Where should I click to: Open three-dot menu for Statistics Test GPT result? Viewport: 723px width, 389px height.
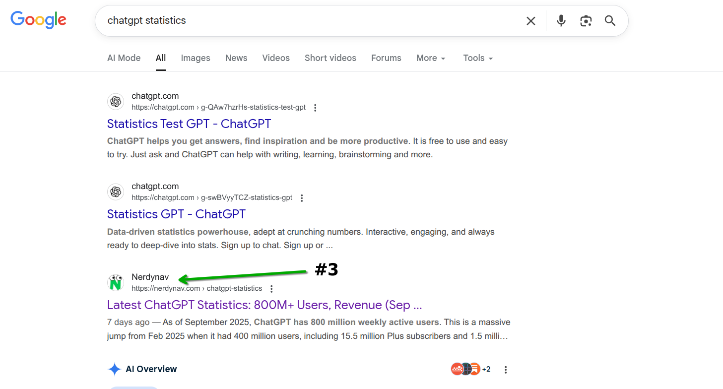pyautogui.click(x=315, y=108)
